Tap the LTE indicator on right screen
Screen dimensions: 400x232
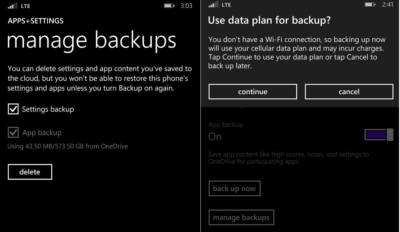click(226, 5)
